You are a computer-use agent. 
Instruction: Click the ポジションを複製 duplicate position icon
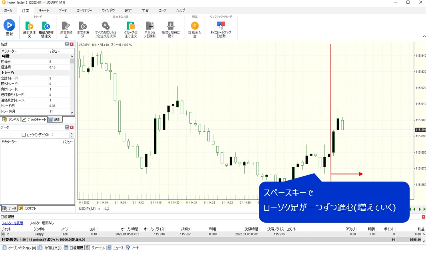coord(150,27)
